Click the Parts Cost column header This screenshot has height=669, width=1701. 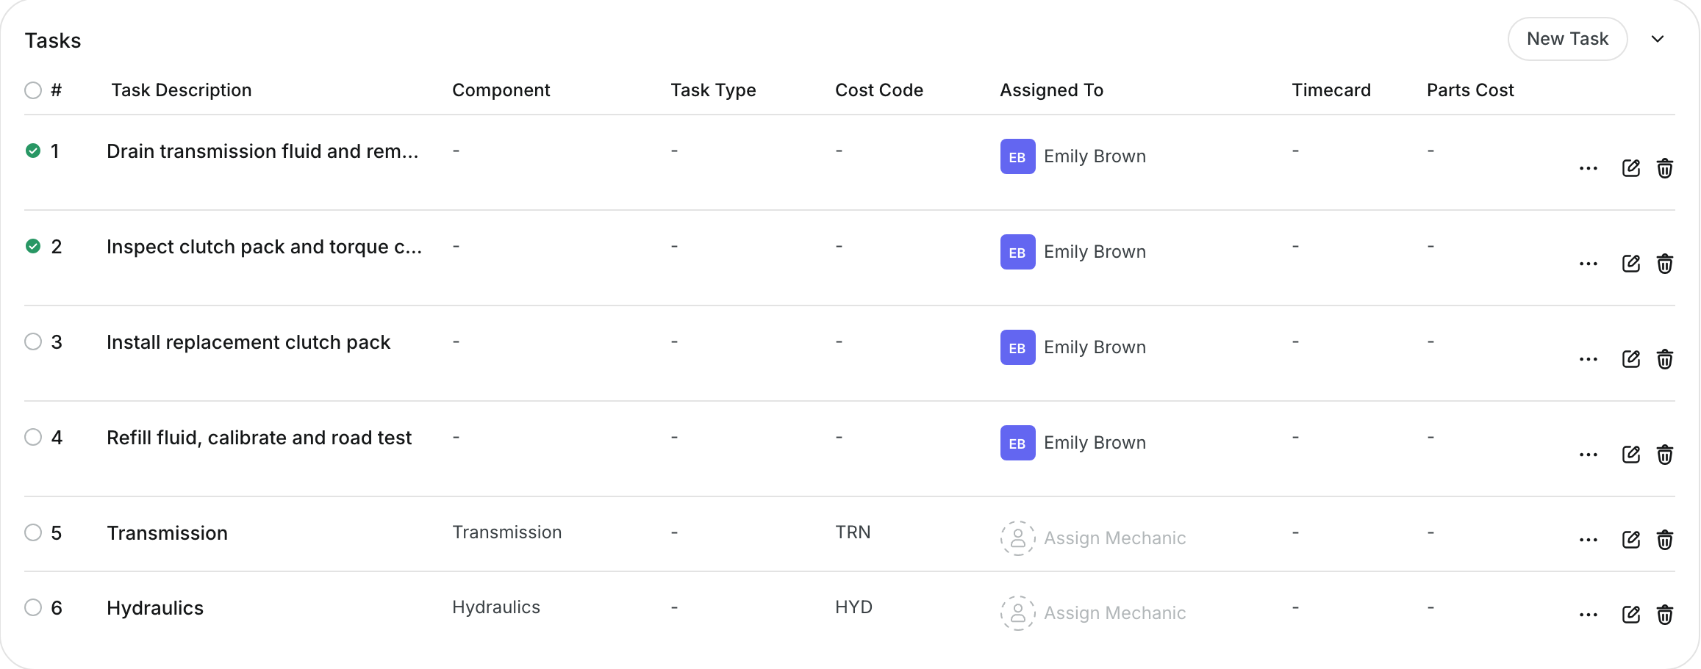(x=1470, y=90)
